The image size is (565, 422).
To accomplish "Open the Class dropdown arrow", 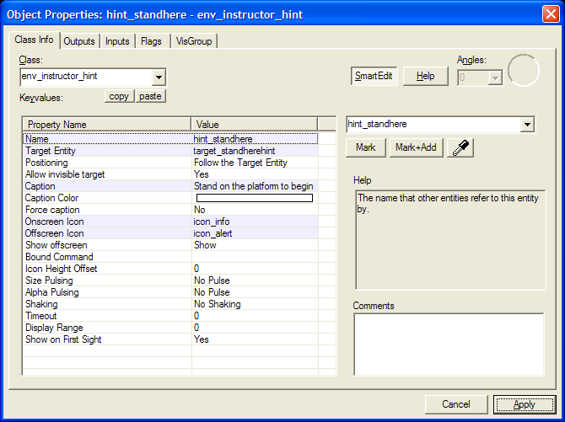I will click(x=159, y=77).
